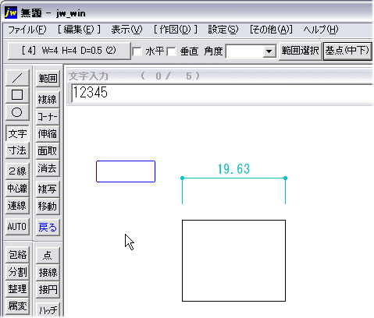Click the 範囲選択 range select button
Screen dimensions: 374x318
tap(300, 51)
